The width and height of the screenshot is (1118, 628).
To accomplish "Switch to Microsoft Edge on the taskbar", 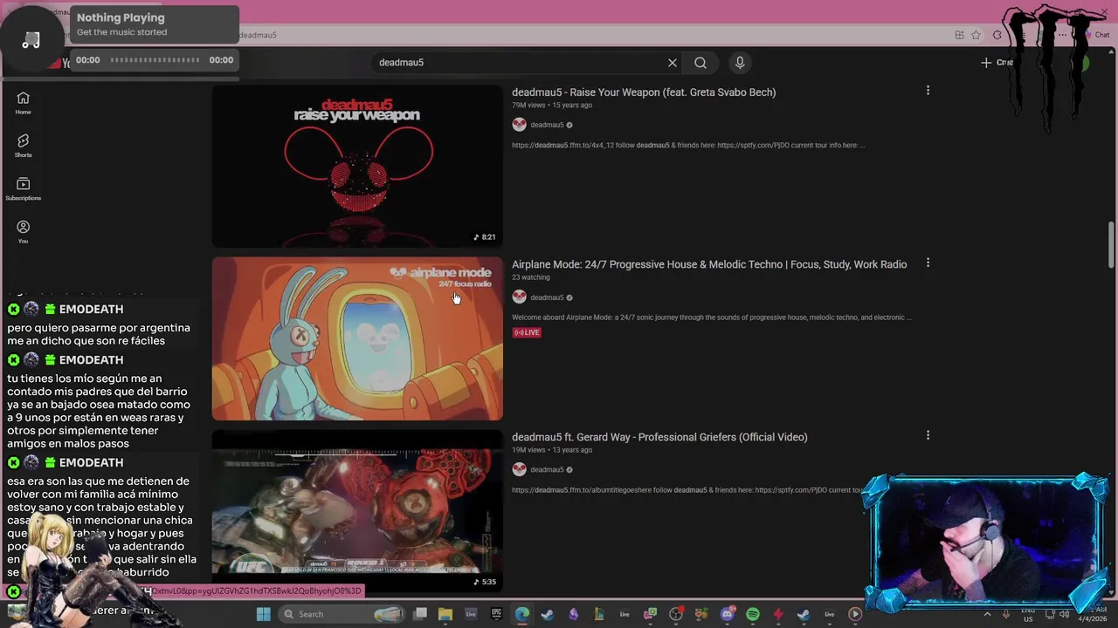I will point(521,614).
